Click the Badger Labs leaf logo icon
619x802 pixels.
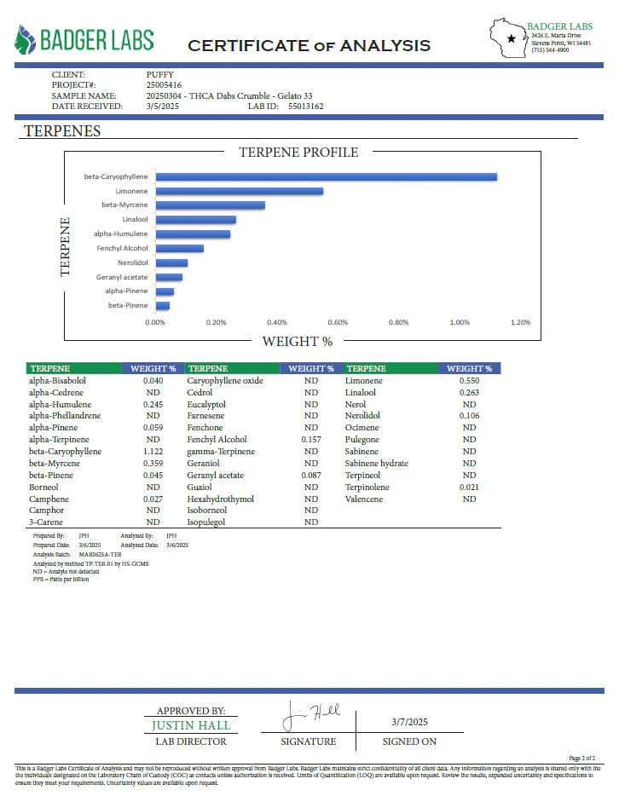pos(25,39)
